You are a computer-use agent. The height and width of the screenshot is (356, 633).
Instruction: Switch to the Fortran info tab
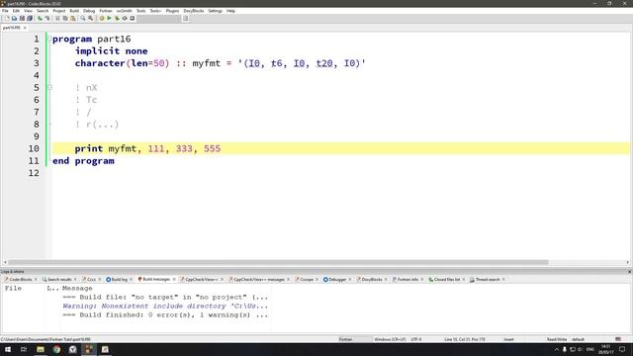407,279
